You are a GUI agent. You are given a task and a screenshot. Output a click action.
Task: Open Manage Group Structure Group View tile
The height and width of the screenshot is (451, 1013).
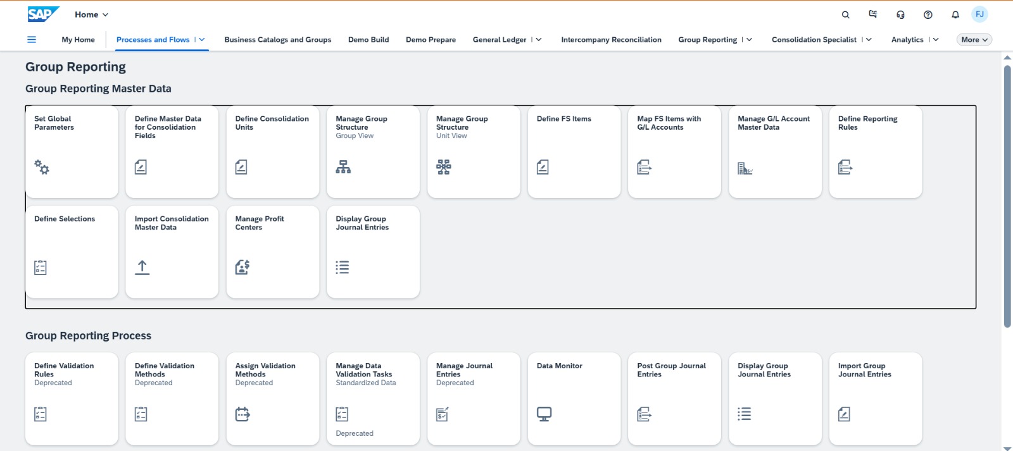(373, 152)
